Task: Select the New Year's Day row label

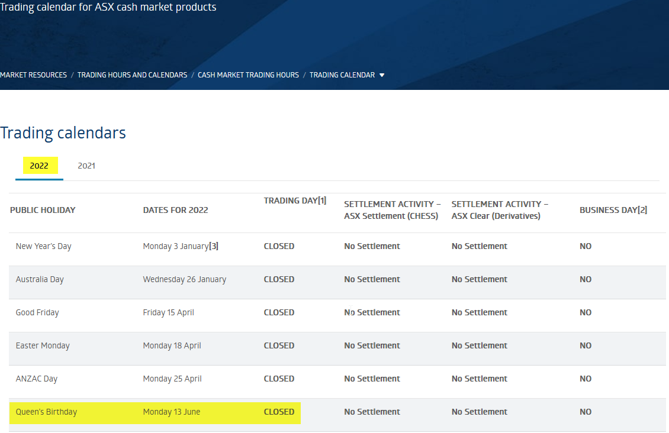Action: coord(44,246)
